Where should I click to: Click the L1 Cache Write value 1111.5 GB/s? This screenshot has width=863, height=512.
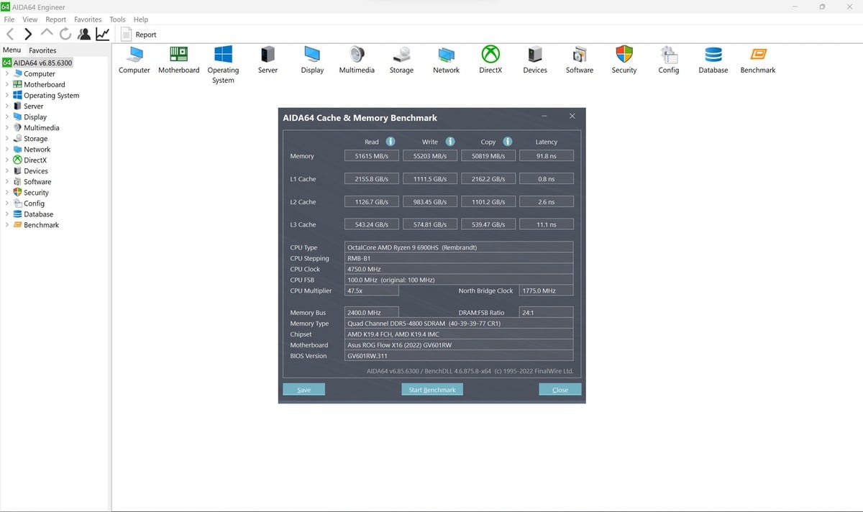pos(430,179)
